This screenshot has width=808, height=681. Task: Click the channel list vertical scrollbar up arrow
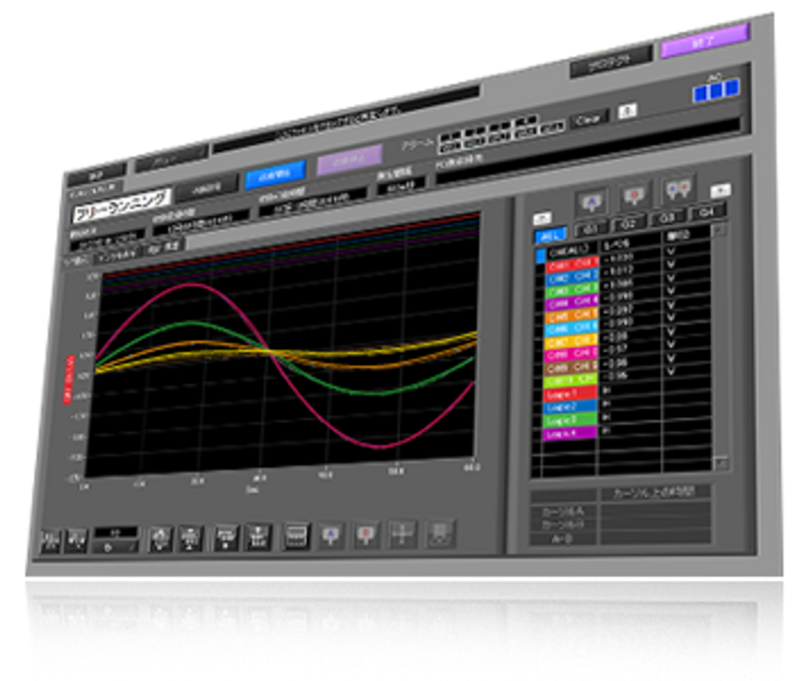[720, 230]
